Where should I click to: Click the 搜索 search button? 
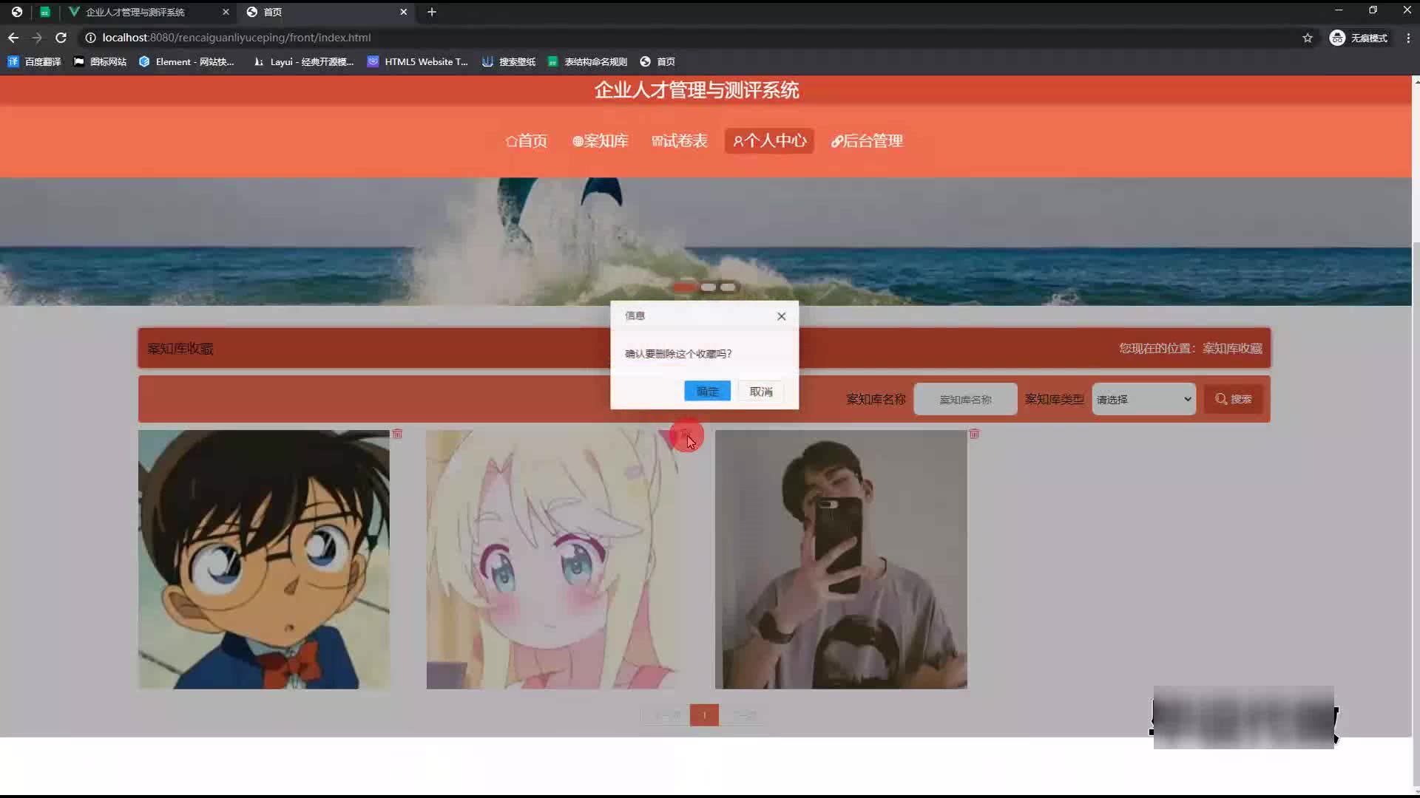point(1233,399)
